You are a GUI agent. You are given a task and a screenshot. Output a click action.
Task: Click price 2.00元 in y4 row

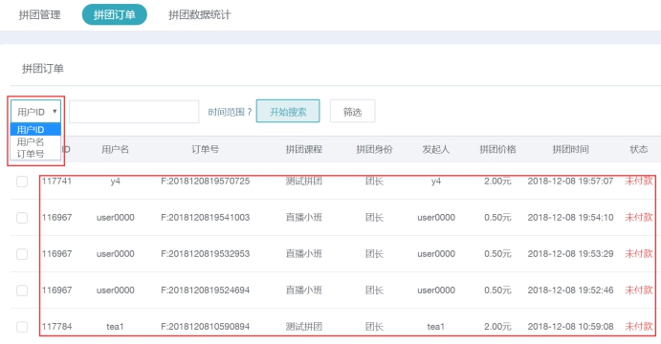[497, 181]
